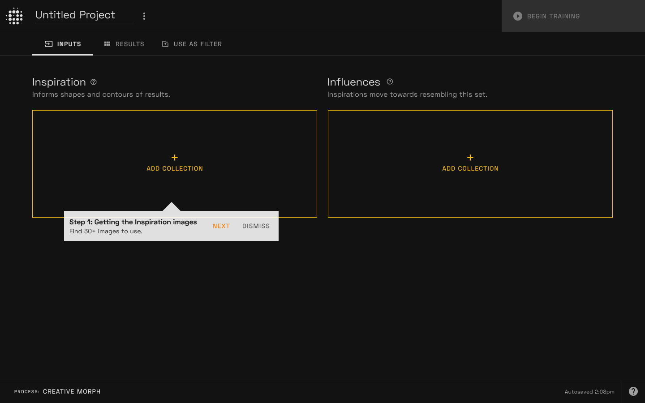Viewport: 645px width, 403px height.
Task: Click the dotted app logo icon
Action: point(14,16)
